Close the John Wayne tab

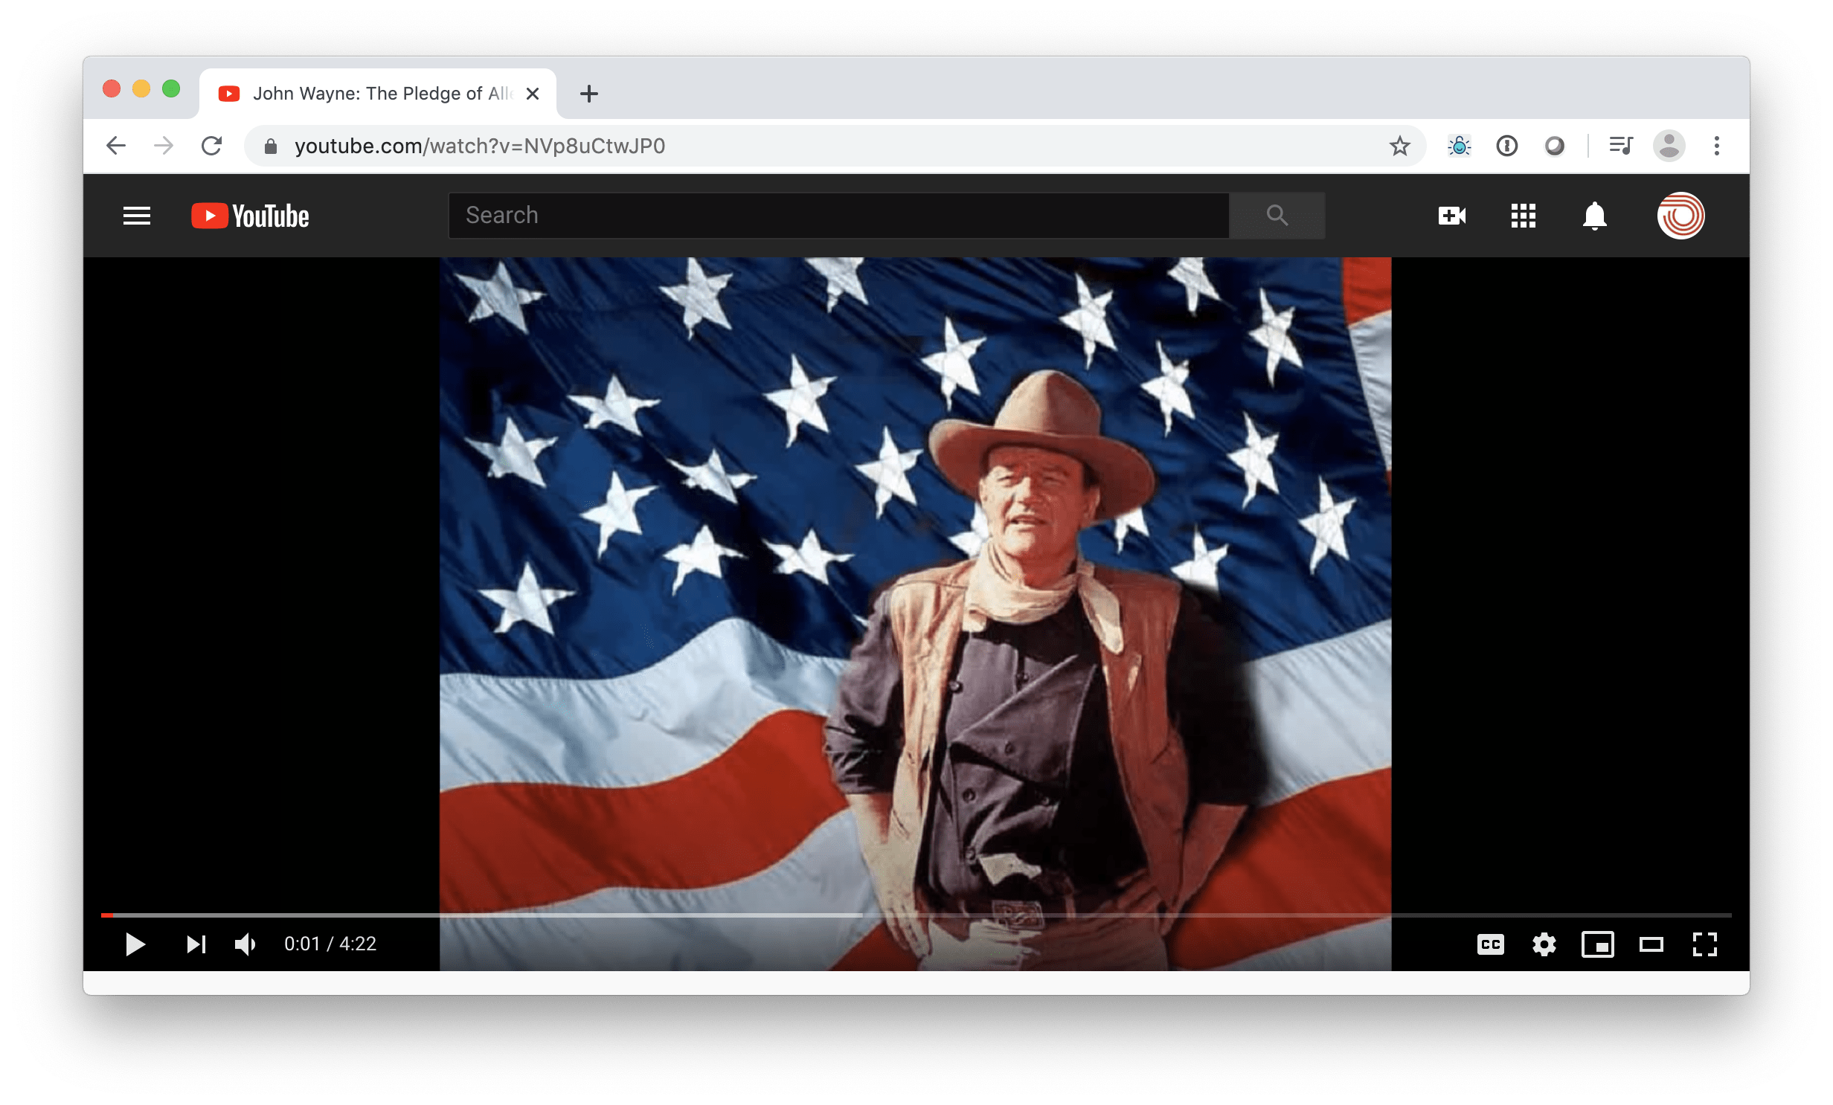point(532,94)
